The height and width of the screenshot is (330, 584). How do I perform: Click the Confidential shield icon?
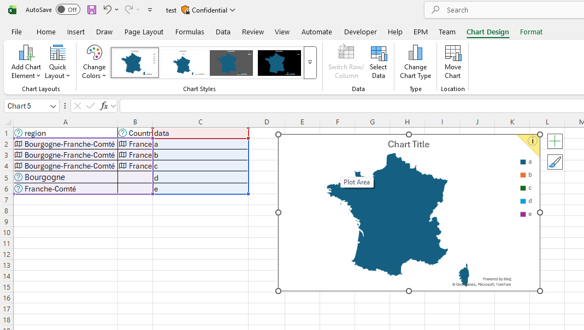click(185, 10)
